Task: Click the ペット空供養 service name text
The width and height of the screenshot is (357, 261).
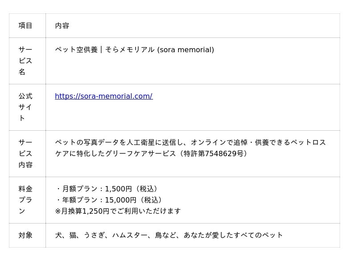Action: [x=76, y=50]
